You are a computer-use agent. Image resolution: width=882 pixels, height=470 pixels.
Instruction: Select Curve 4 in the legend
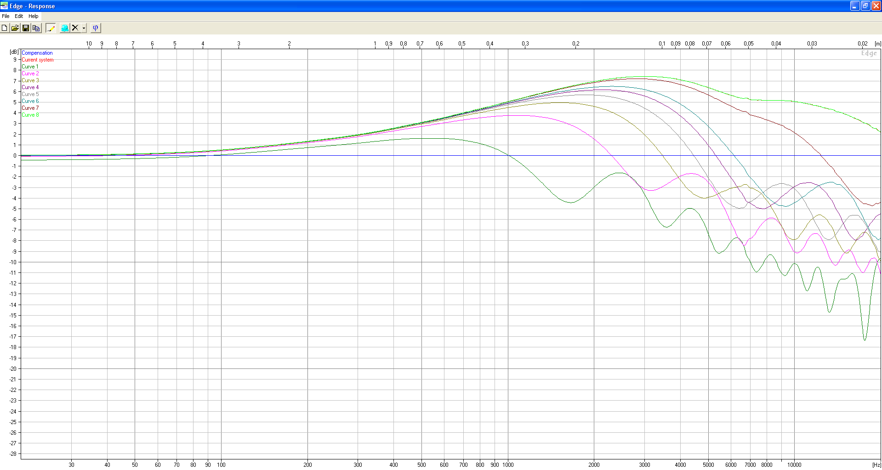(30, 87)
